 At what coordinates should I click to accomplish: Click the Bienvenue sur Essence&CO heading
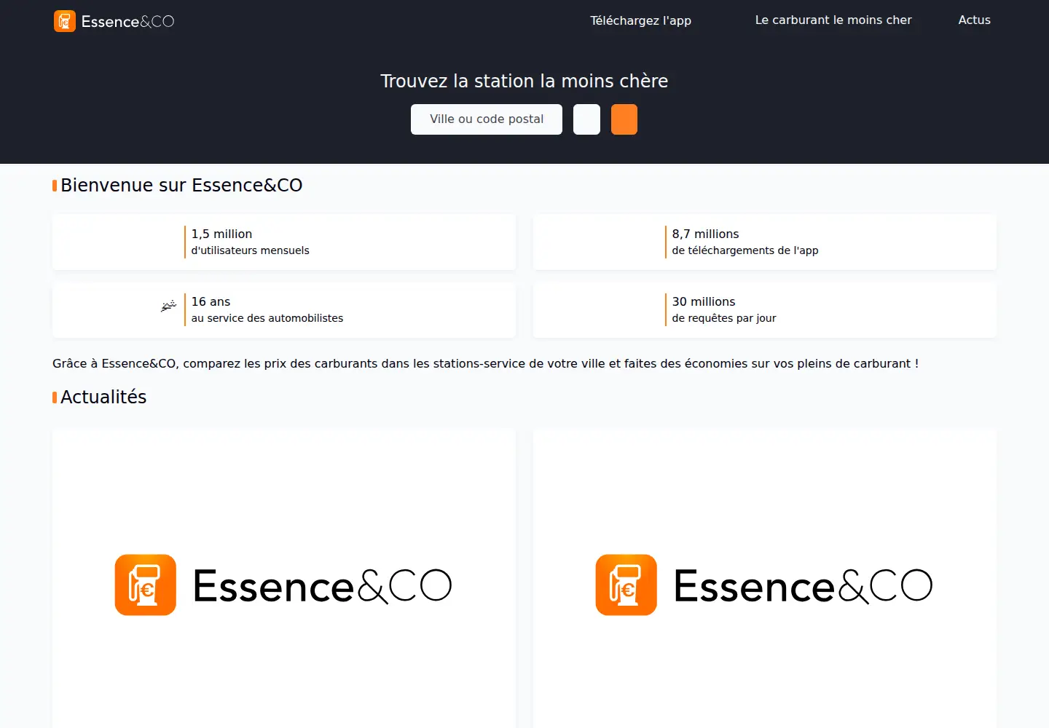click(x=181, y=186)
